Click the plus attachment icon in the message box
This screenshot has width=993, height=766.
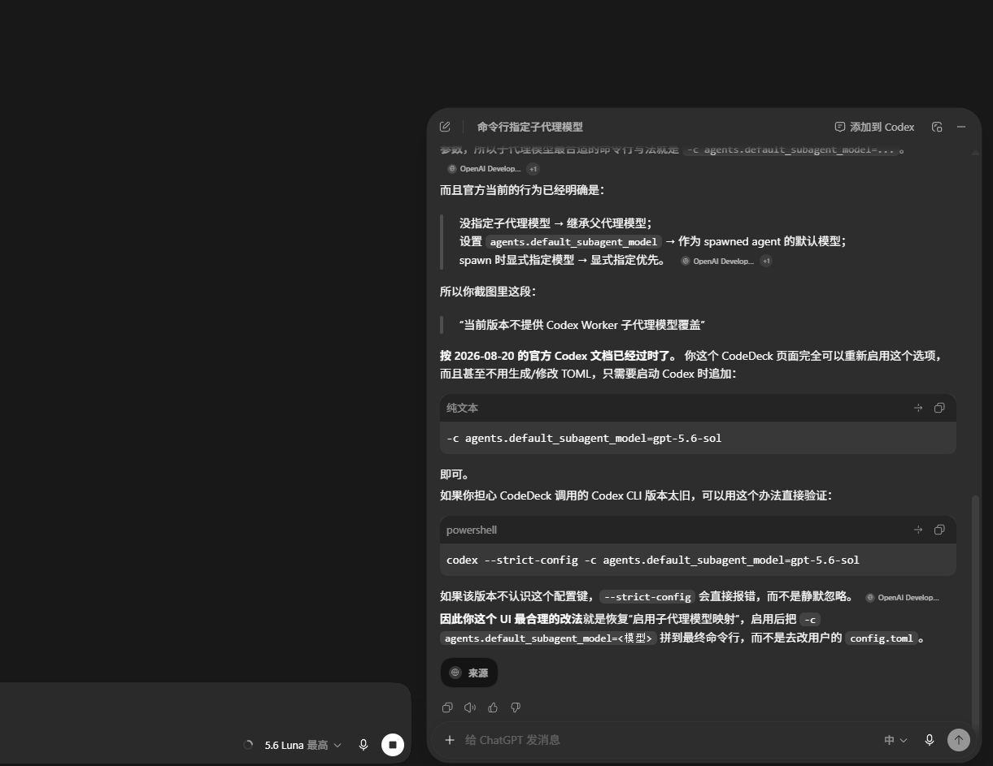click(x=449, y=740)
